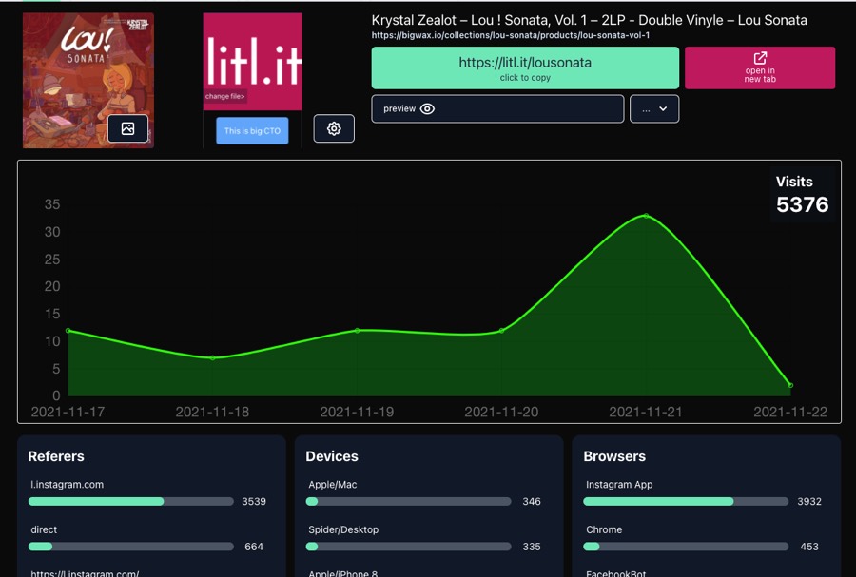The width and height of the screenshot is (856, 577).
Task: Click the open in new tab icon
Action: coord(760,58)
